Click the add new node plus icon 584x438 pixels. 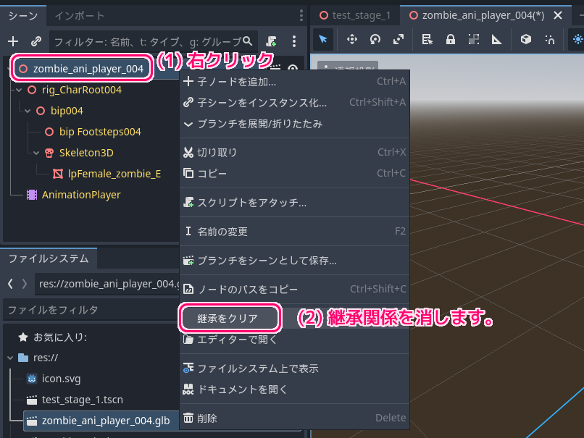coord(13,41)
